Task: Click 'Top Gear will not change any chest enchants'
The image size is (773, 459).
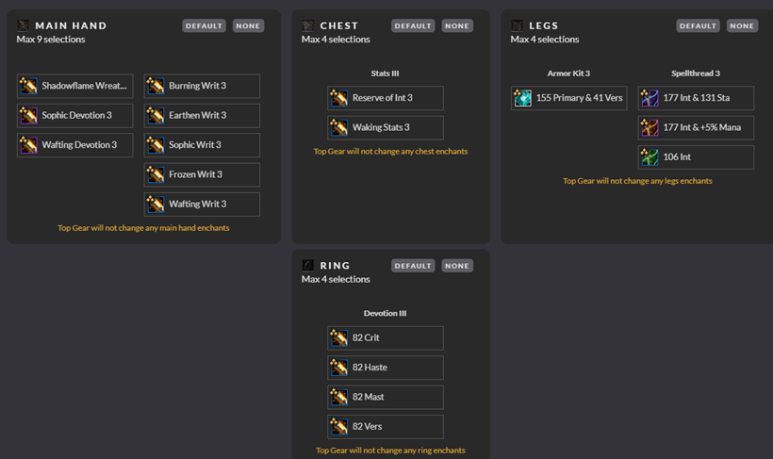Action: (x=390, y=152)
